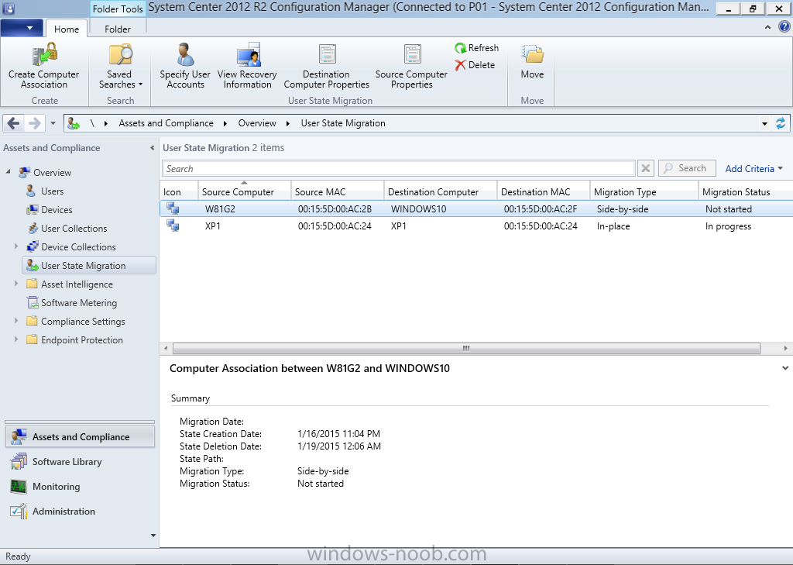This screenshot has height=565, width=793.
Task: Select the Device Collections node icon
Action: 33,246
